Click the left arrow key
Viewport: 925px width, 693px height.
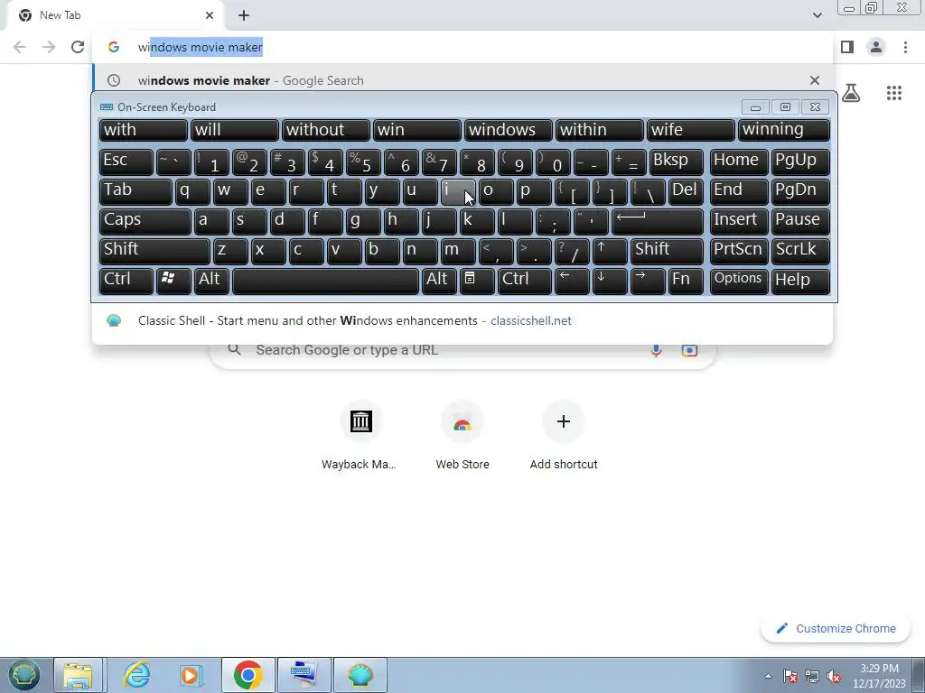pos(572,282)
